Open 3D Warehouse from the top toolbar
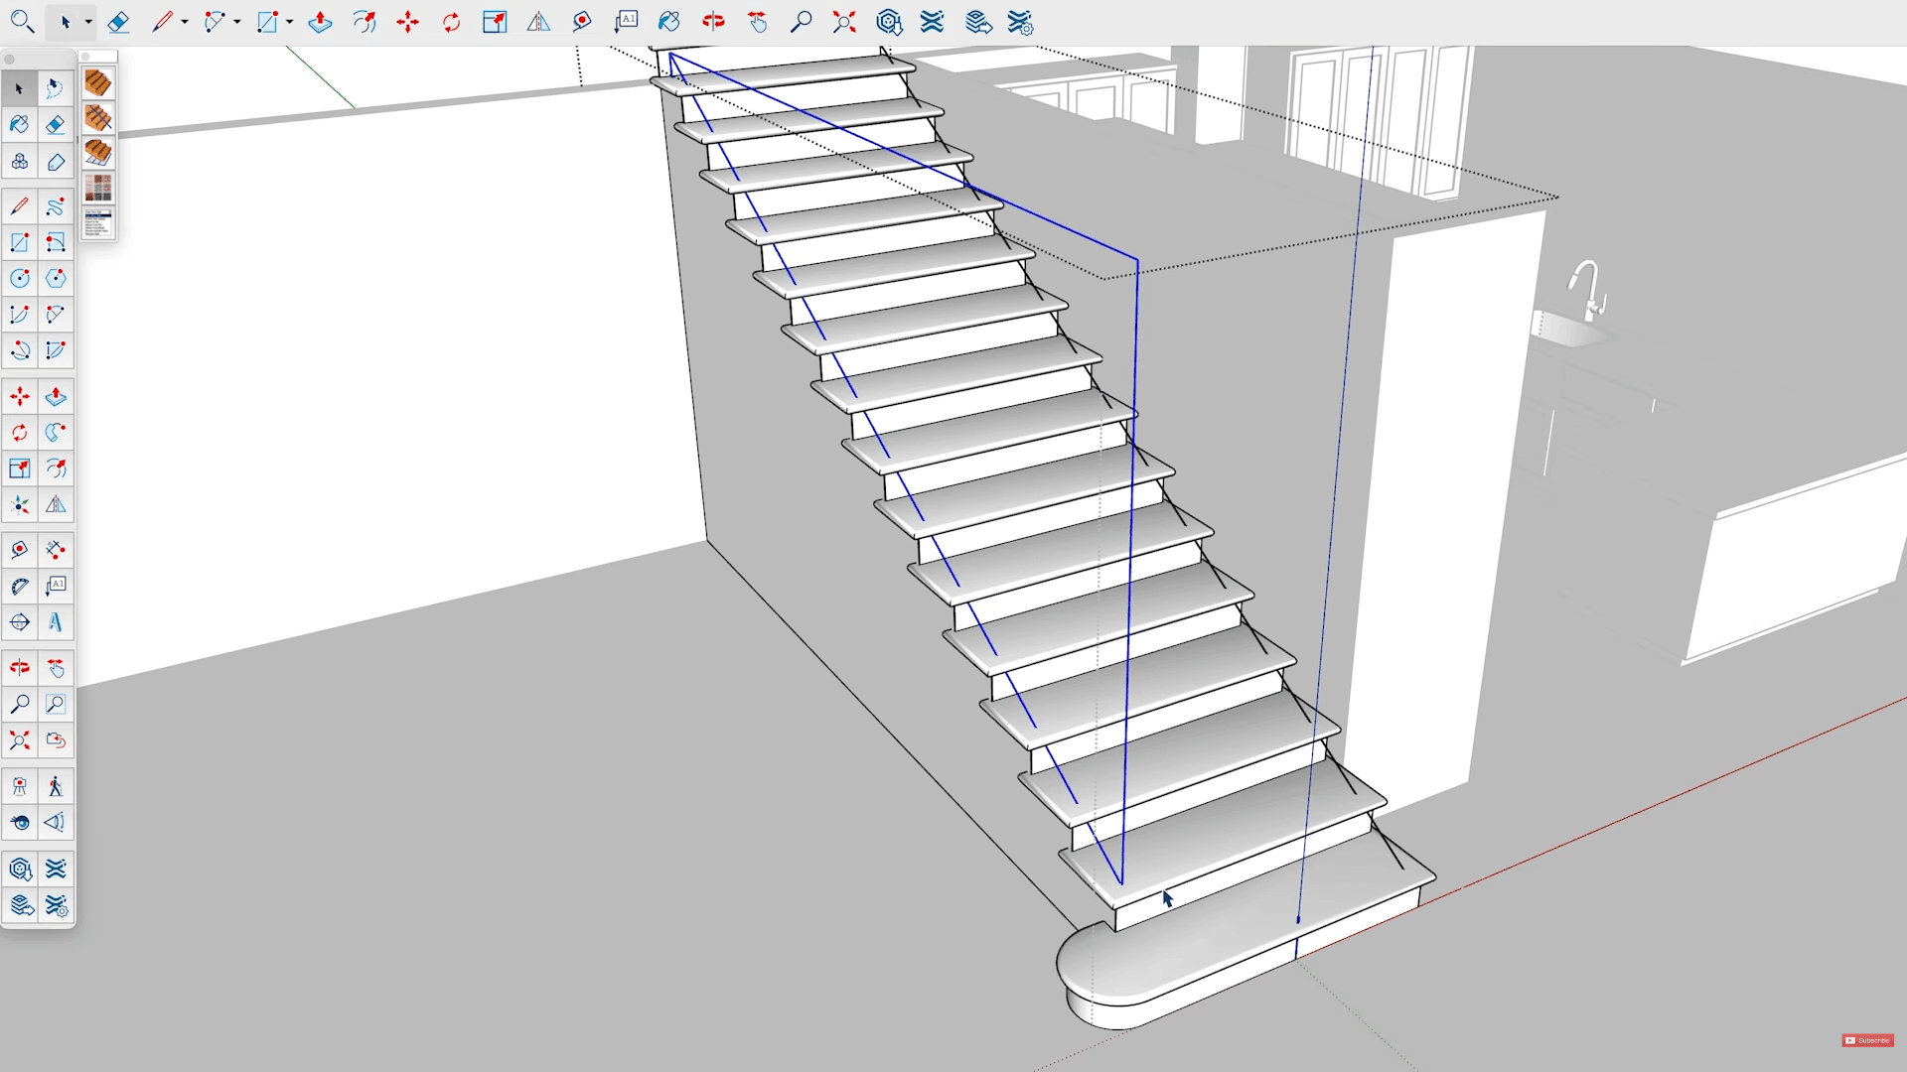This screenshot has width=1907, height=1072. [x=889, y=22]
